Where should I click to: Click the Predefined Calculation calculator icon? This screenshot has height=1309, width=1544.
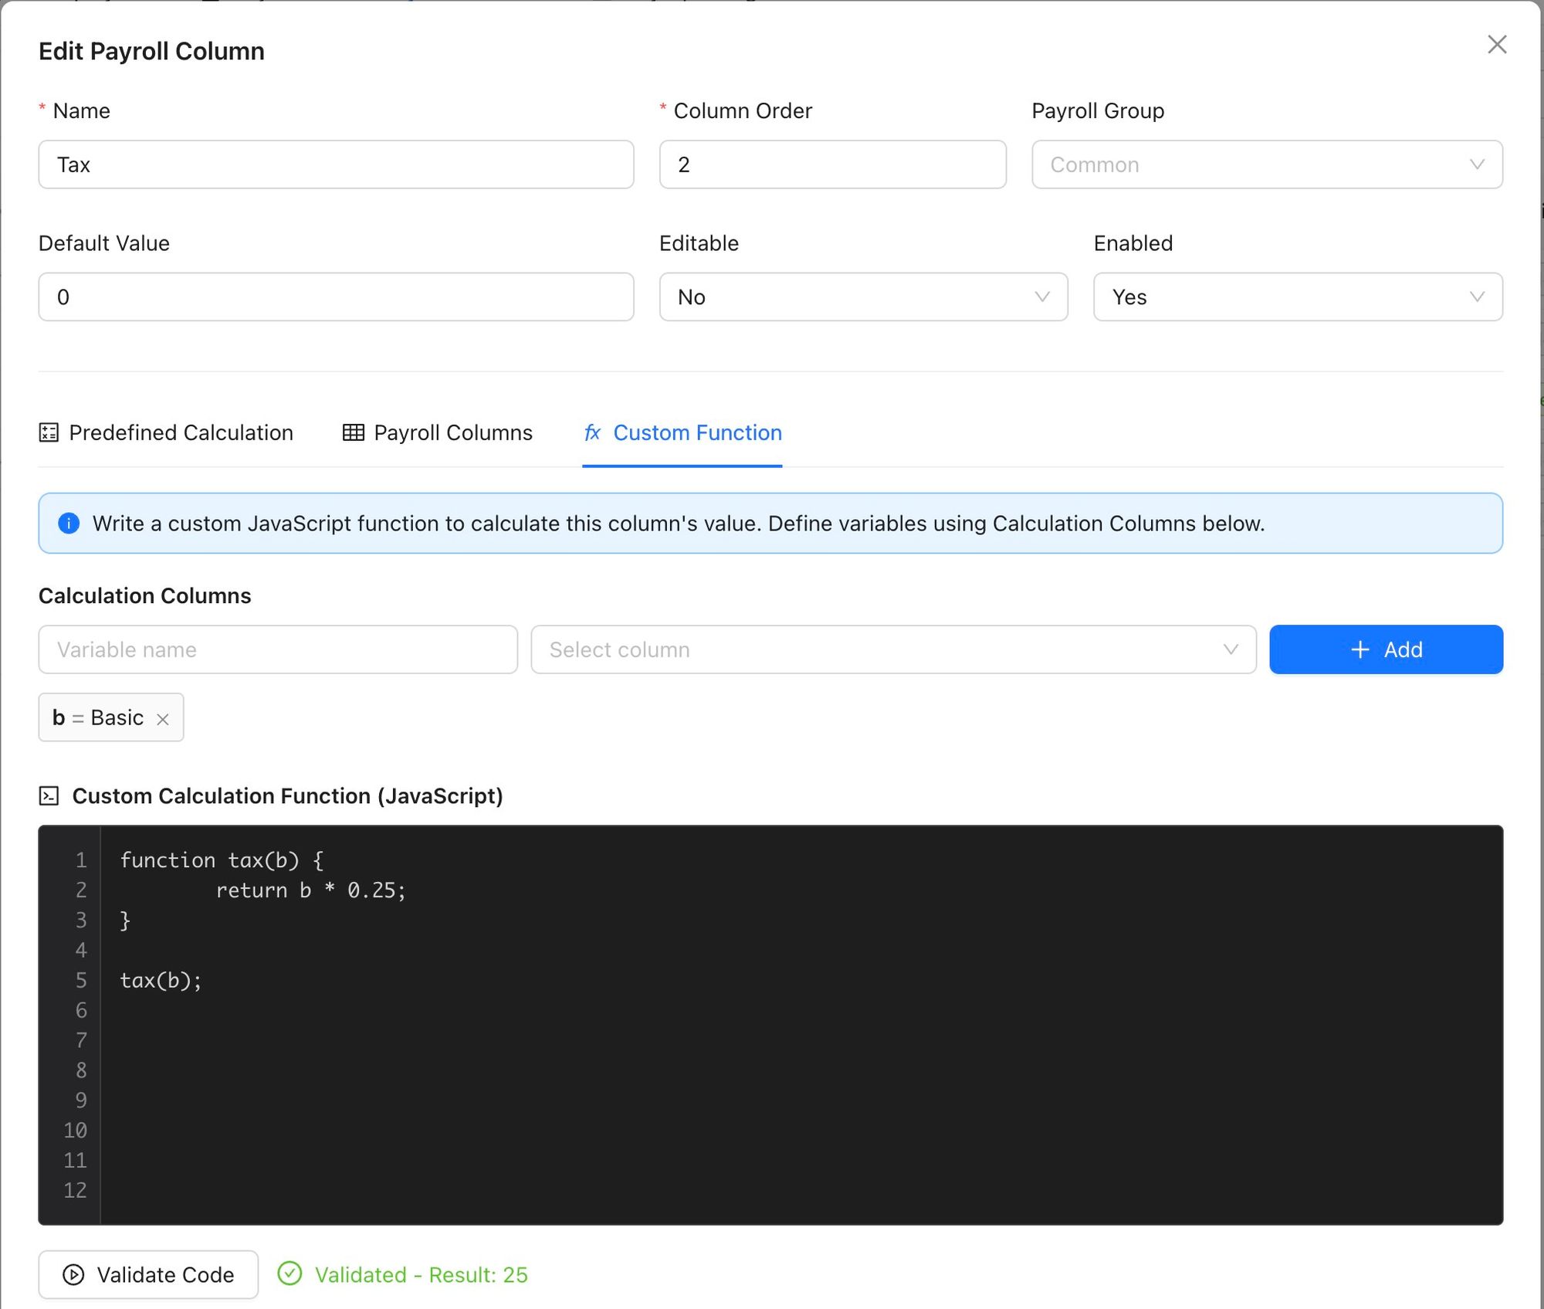[49, 432]
